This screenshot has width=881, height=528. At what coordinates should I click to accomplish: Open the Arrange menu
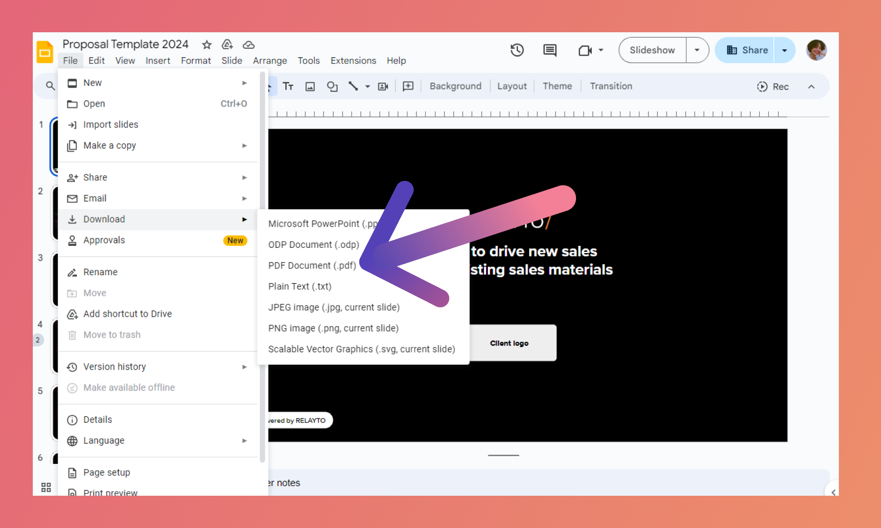tap(270, 61)
